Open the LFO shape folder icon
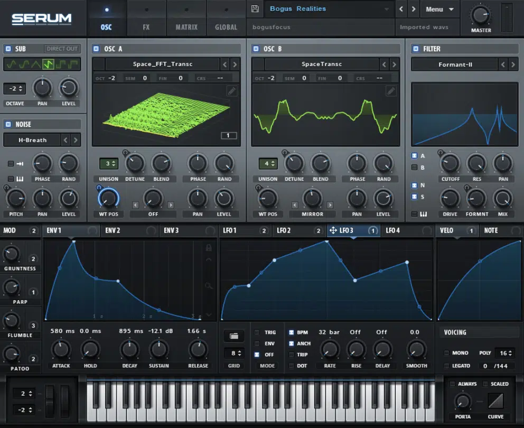Image resolution: width=524 pixels, height=428 pixels. [x=234, y=336]
